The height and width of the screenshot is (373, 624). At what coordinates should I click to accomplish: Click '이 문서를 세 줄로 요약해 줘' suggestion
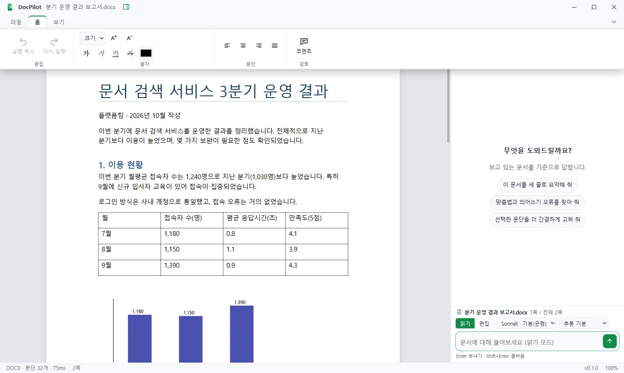point(537,185)
